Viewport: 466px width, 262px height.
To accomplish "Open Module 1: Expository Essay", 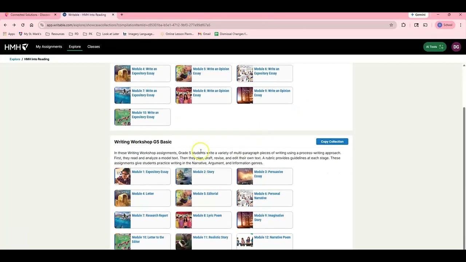I will pos(142,176).
